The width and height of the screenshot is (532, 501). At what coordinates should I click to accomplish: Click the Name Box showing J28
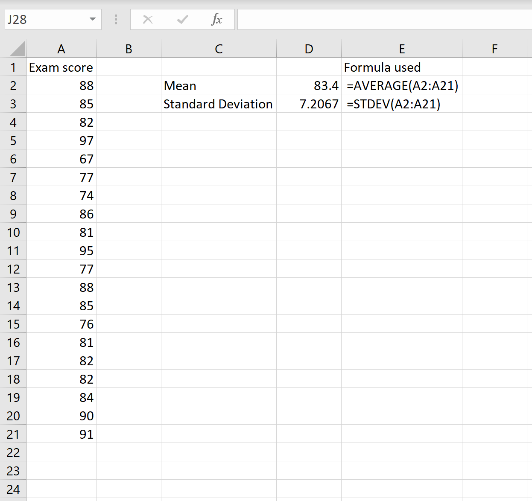(53, 20)
